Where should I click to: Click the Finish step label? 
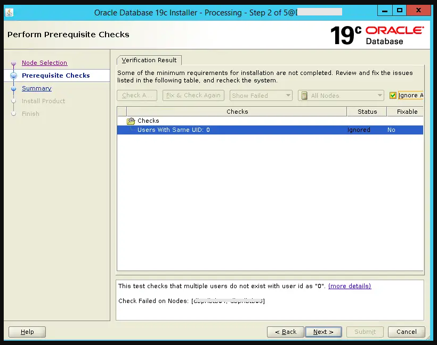30,114
